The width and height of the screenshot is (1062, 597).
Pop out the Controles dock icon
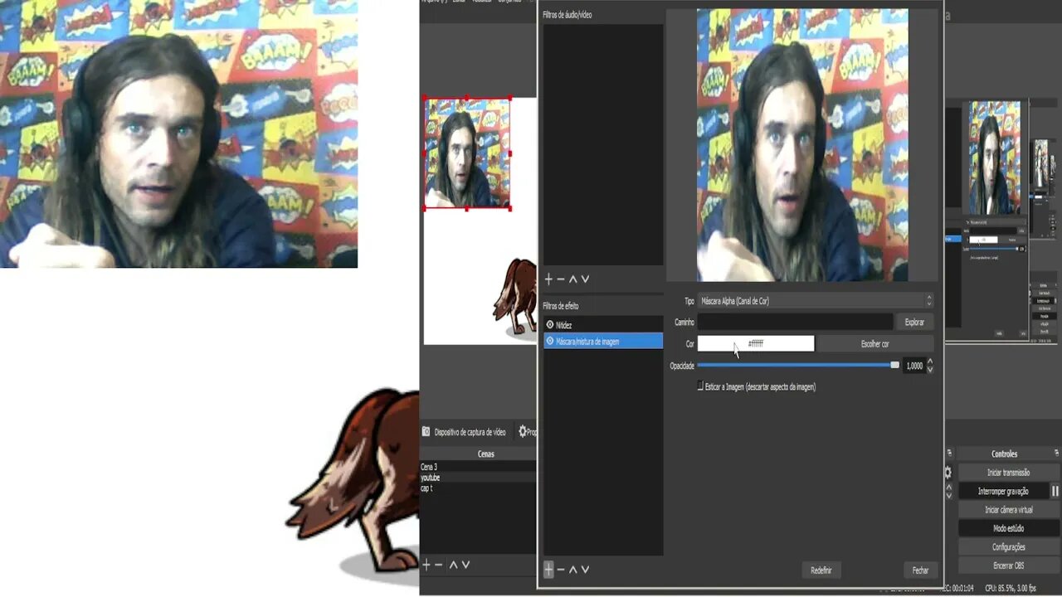(x=1056, y=454)
